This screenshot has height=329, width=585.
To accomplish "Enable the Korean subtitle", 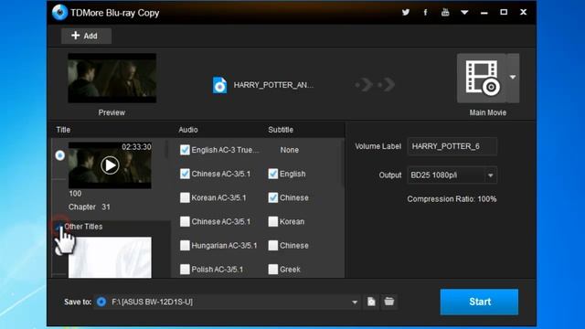I will pos(273,221).
